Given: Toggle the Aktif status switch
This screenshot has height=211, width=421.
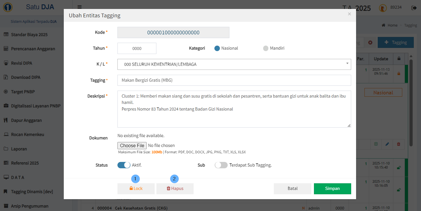Looking at the screenshot, I should tap(124, 165).
